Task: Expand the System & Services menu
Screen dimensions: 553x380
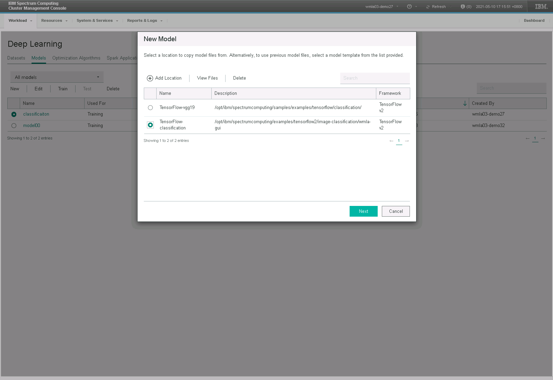Action: [97, 21]
